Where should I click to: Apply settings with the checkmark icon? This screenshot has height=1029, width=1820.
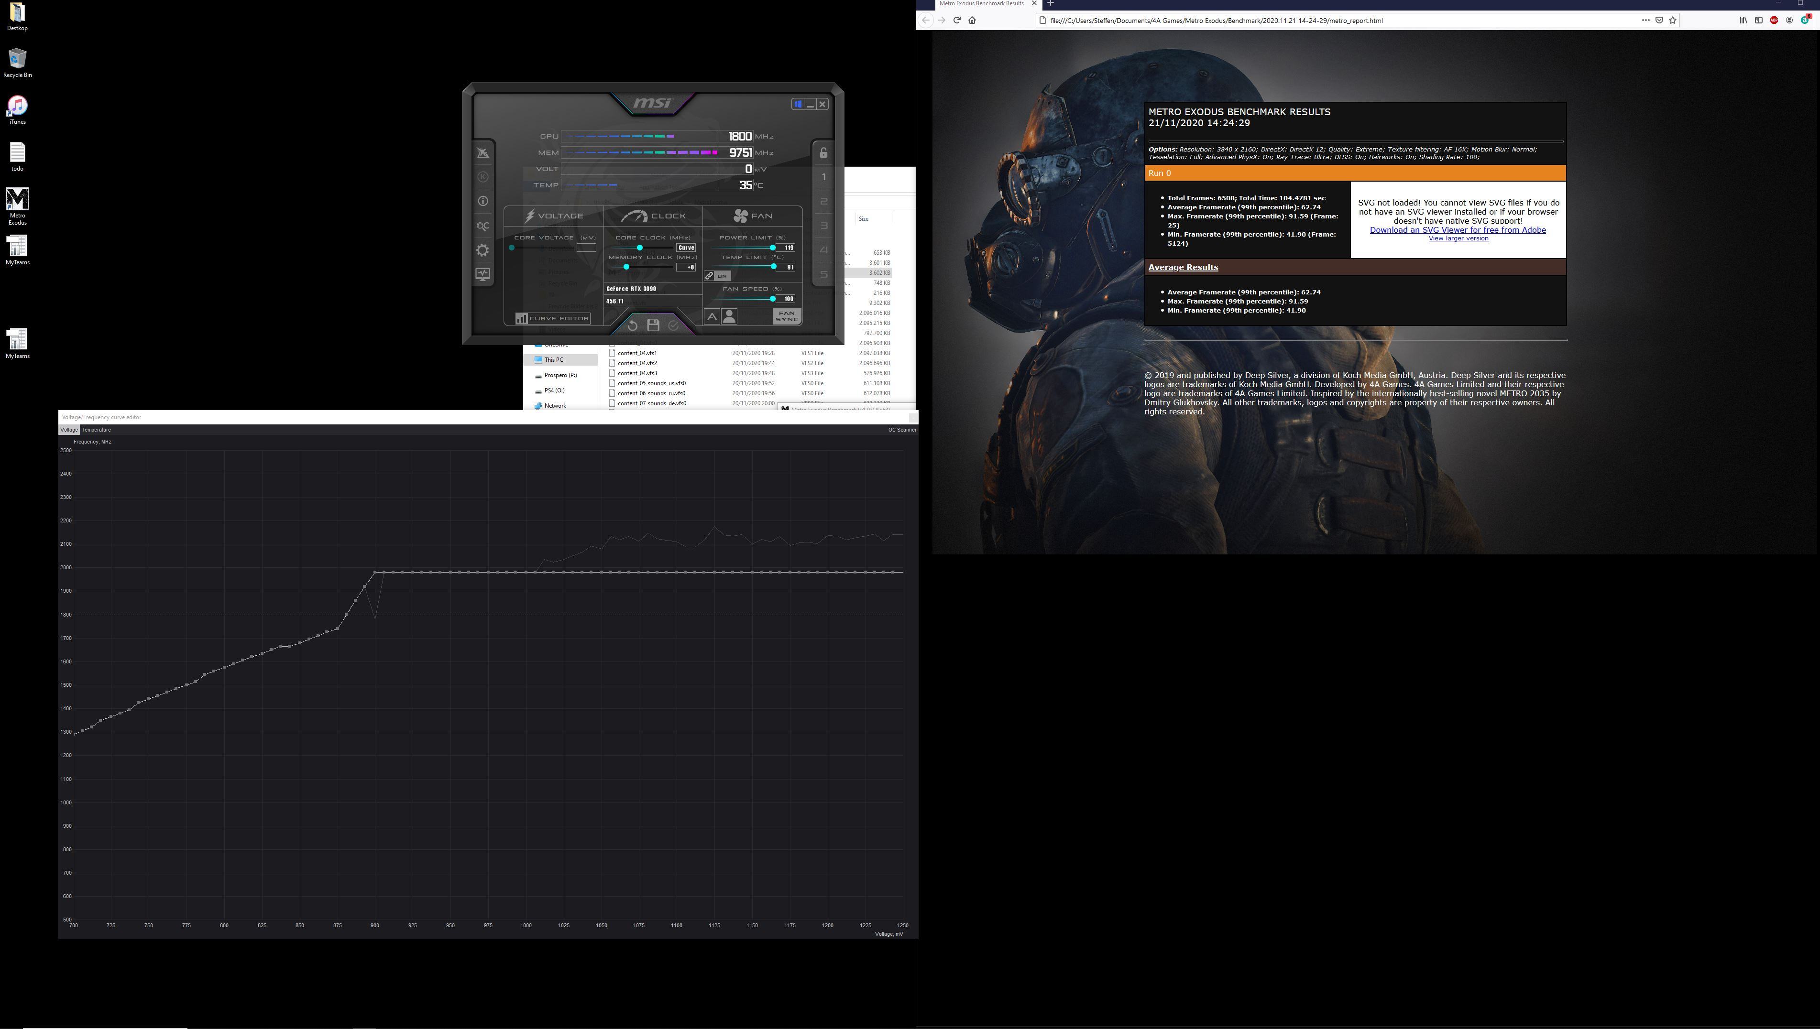[673, 325]
